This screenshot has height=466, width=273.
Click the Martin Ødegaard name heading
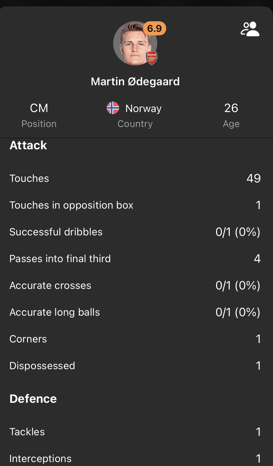click(135, 81)
